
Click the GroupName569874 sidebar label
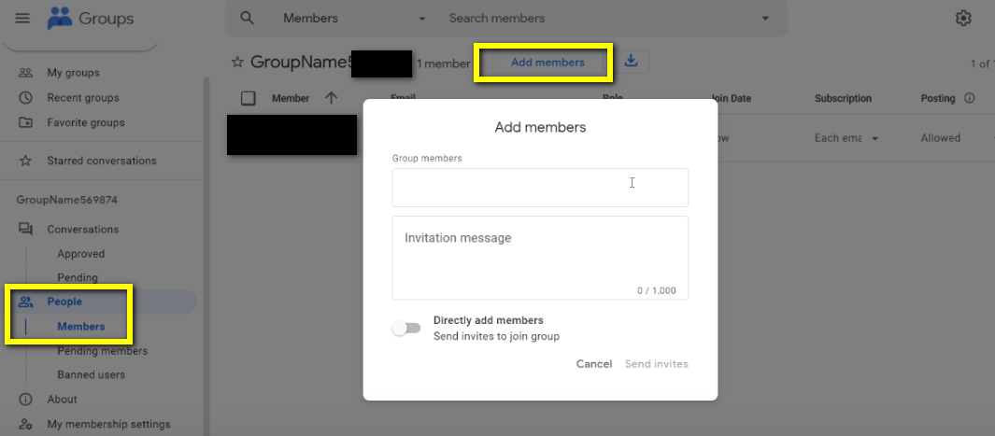(x=67, y=200)
